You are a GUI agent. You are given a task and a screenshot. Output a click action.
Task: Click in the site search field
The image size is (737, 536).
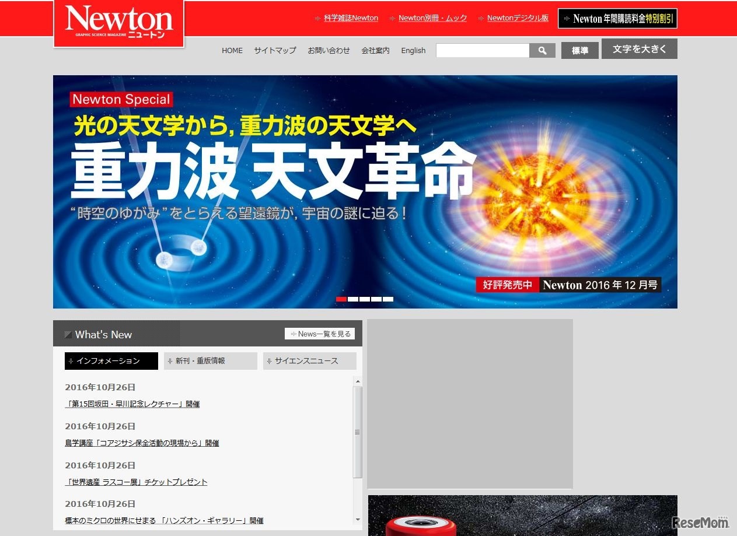(483, 51)
